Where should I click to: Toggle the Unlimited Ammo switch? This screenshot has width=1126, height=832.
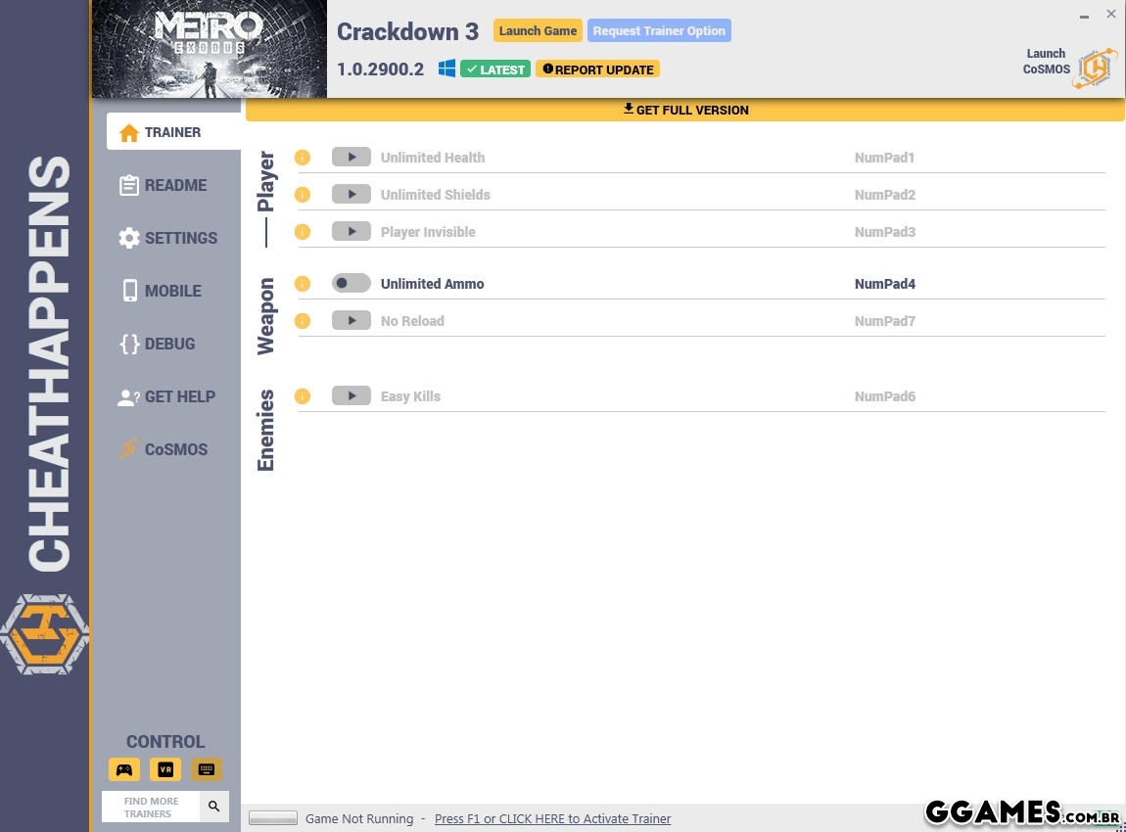(x=351, y=284)
